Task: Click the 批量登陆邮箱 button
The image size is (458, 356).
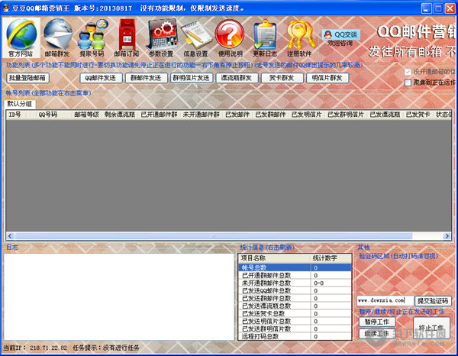Action: click(27, 78)
